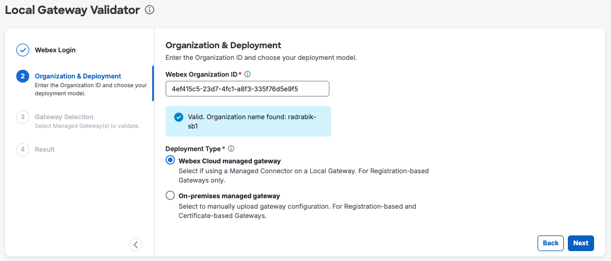Click the 'On-premises managed gateway' label

click(x=229, y=196)
